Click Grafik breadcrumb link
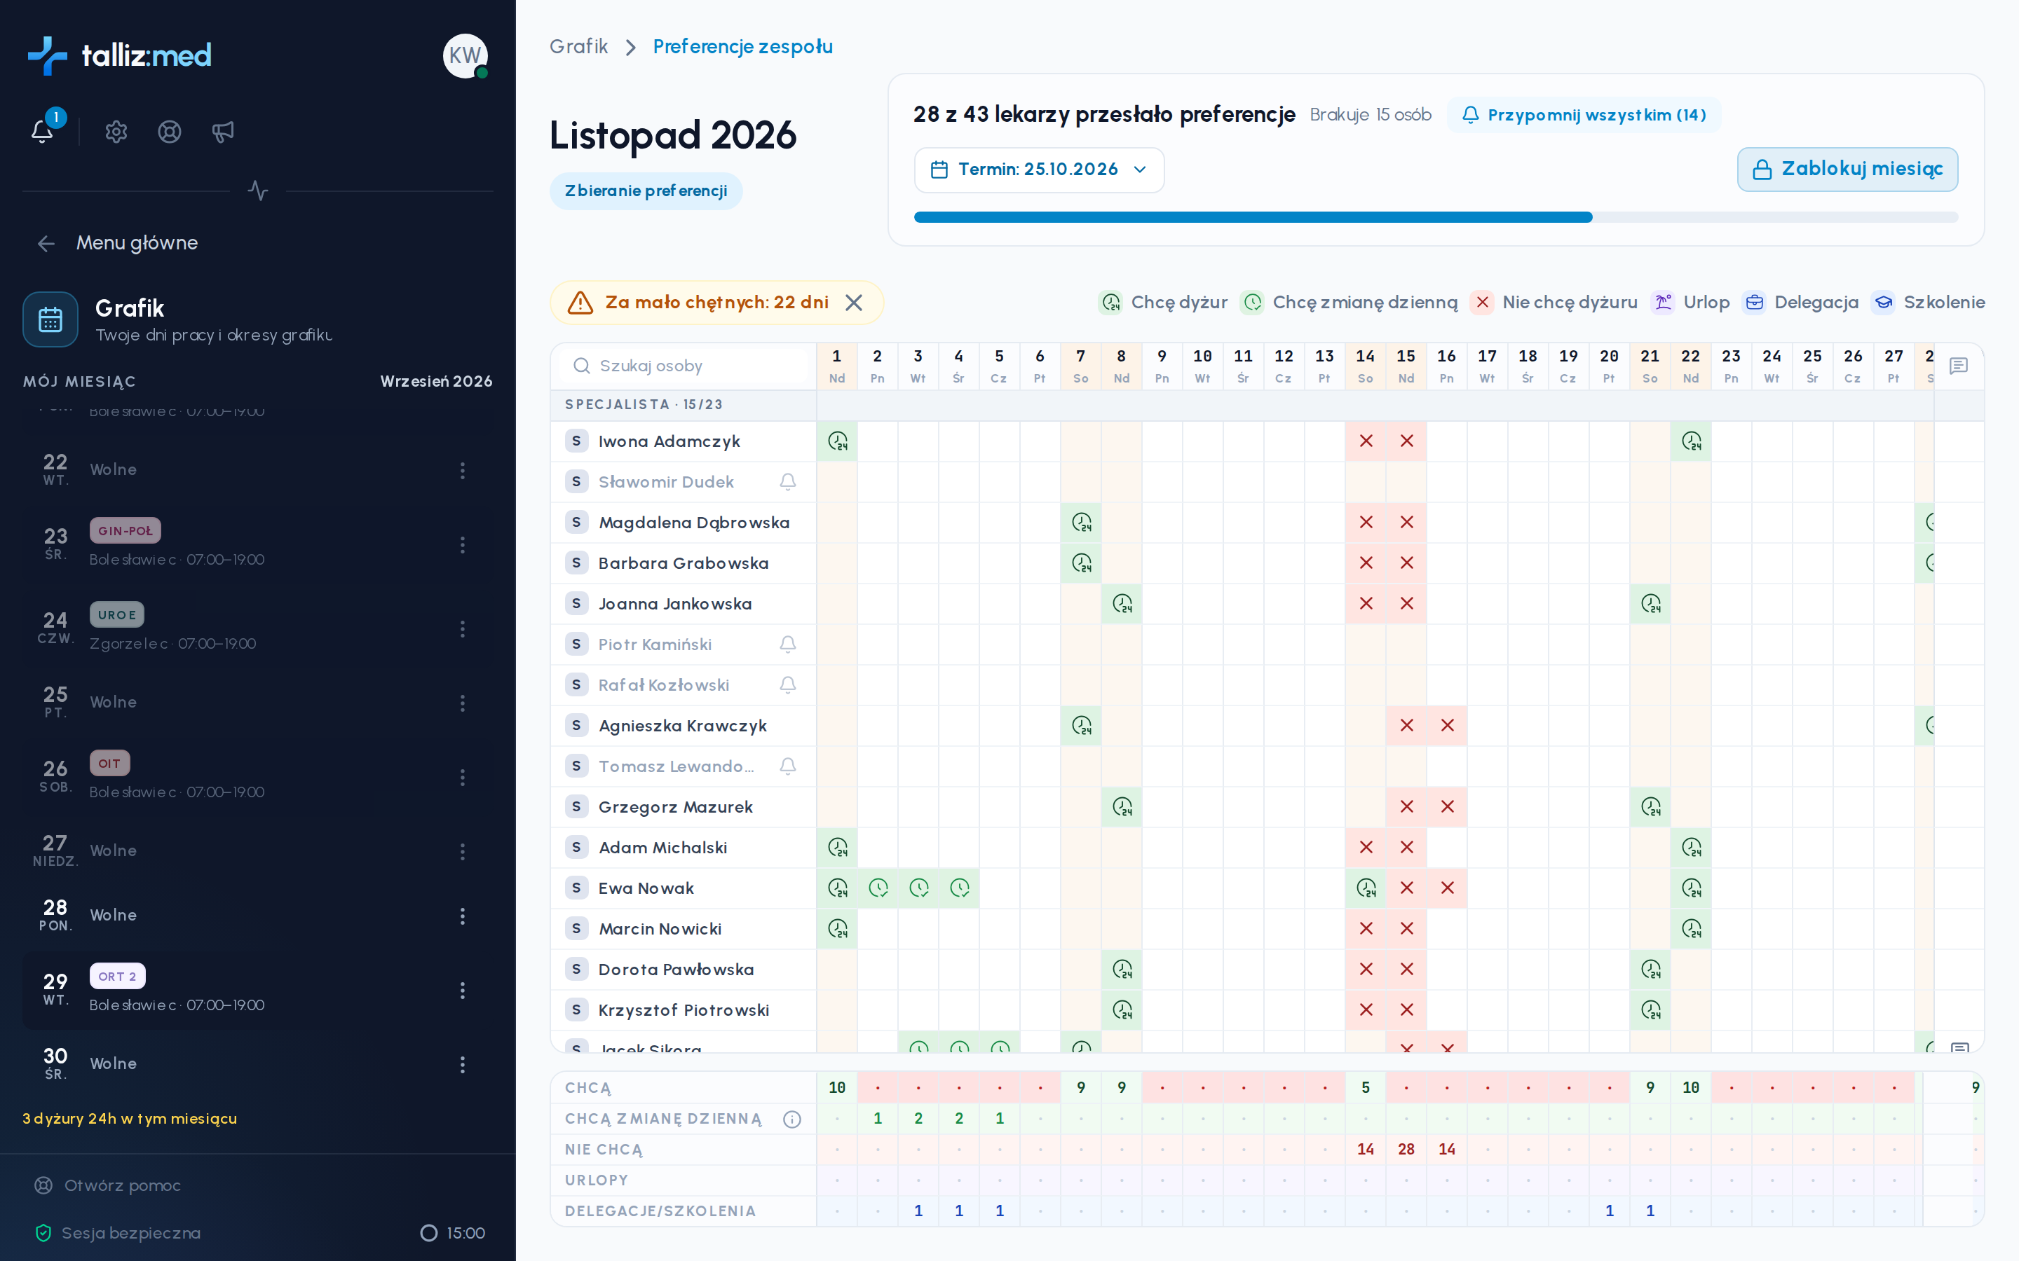Image resolution: width=2019 pixels, height=1261 pixels. tap(578, 47)
